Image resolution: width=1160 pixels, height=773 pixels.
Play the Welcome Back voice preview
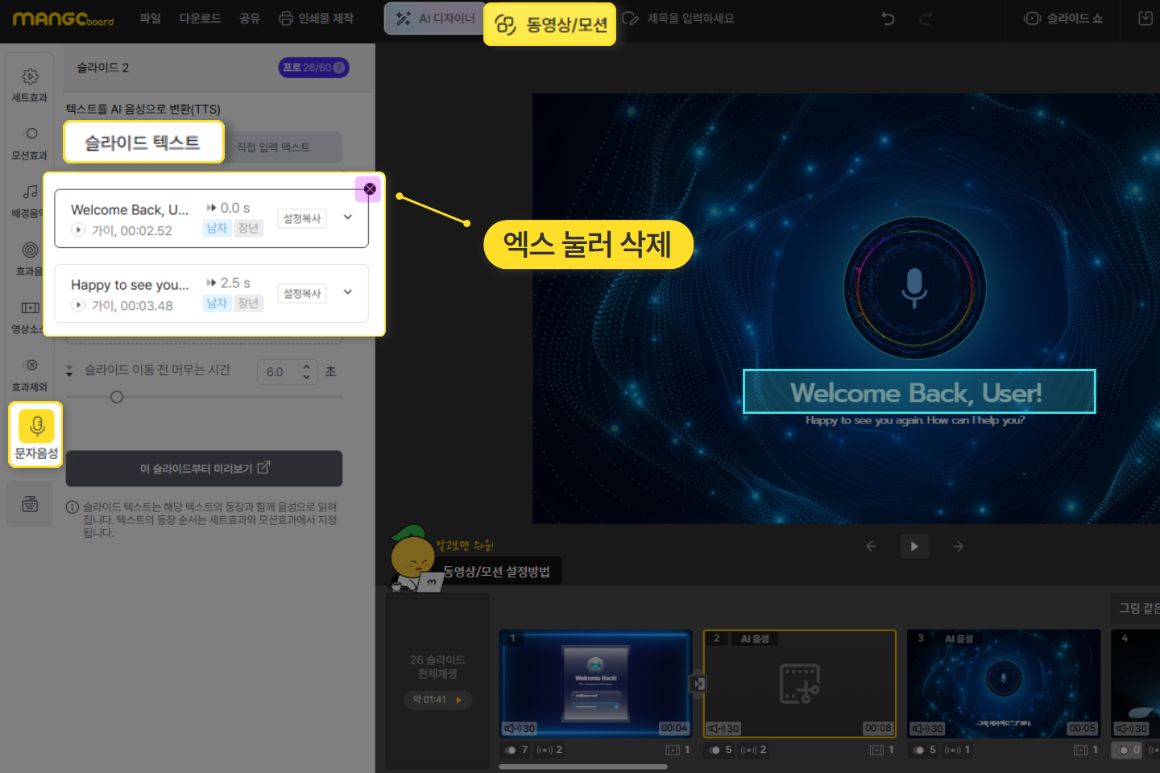point(79,230)
